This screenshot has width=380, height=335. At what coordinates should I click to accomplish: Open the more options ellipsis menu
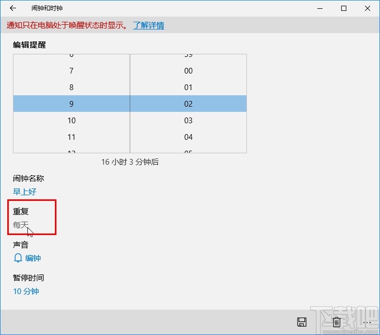point(367,323)
